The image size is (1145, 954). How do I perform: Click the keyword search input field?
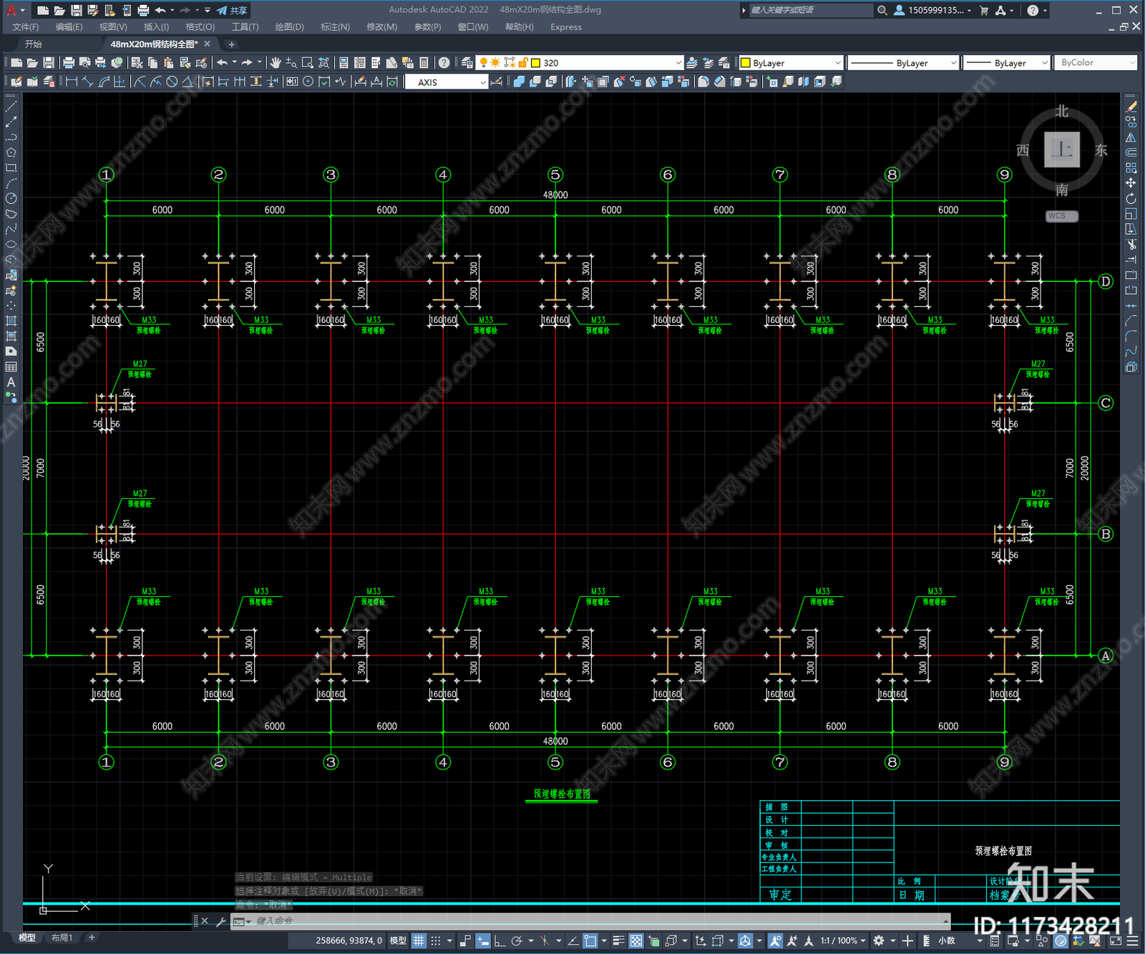point(810,10)
